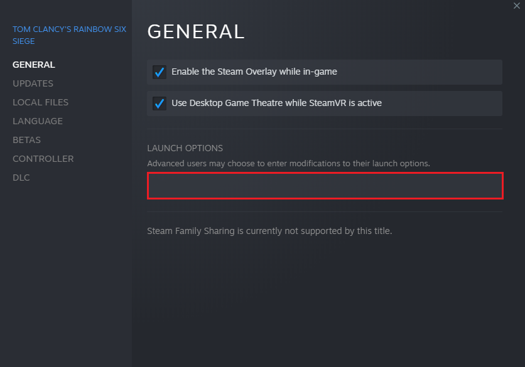525x367 pixels.
Task: Toggle the Desktop Game Theatre checkbox
Action: pos(159,104)
